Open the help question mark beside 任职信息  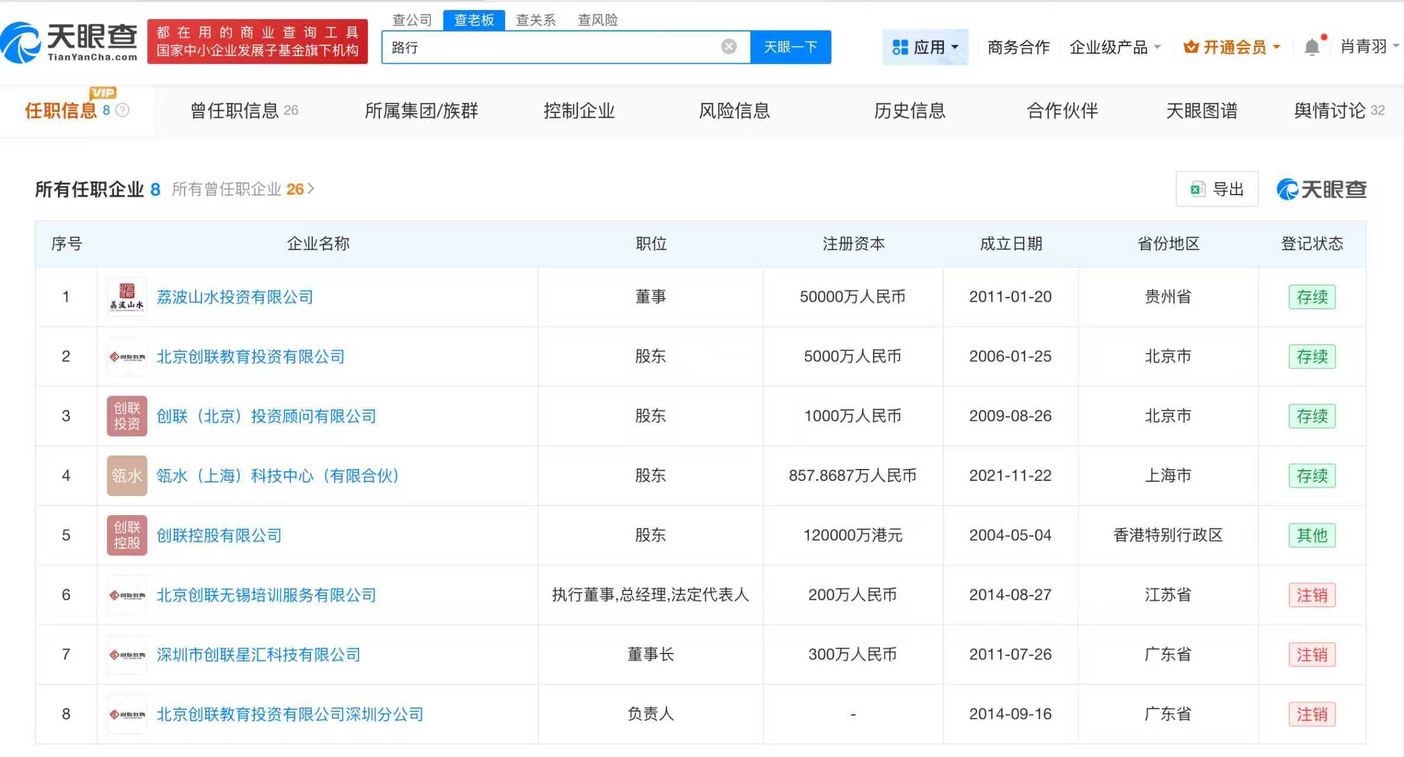(121, 111)
